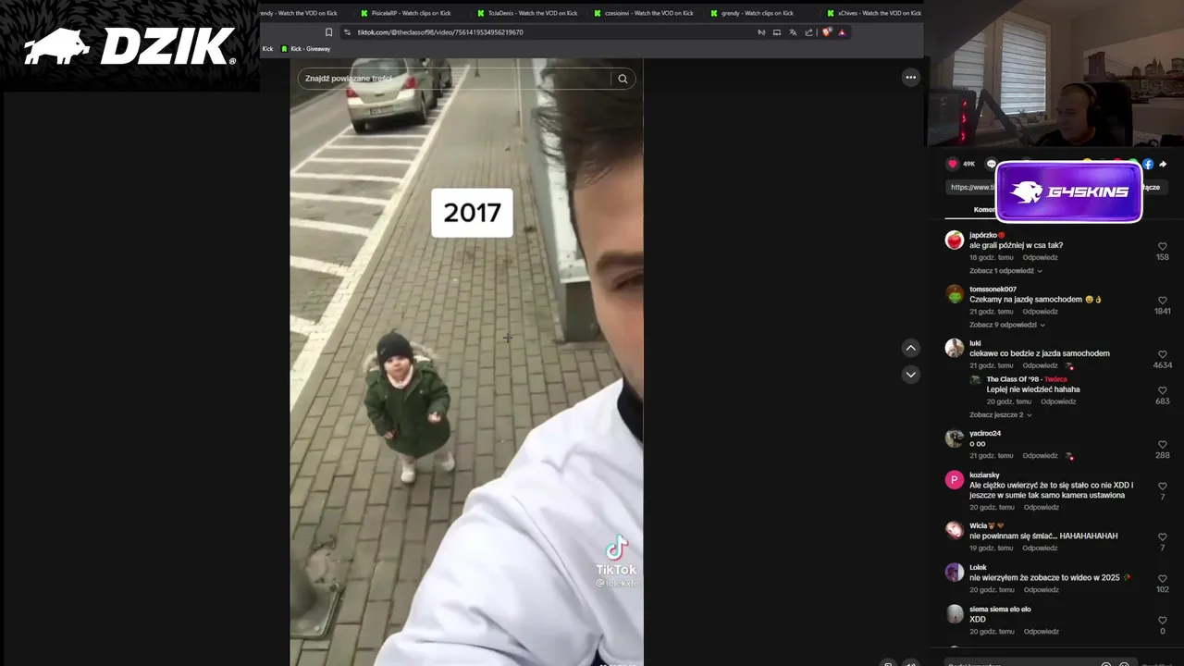Open koziarsky's pink P avatar
The image size is (1184, 666).
click(955, 480)
